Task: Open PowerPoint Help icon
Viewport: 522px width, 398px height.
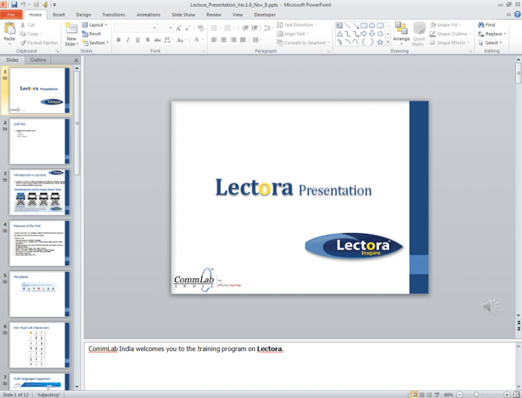Action: pyautogui.click(x=518, y=14)
